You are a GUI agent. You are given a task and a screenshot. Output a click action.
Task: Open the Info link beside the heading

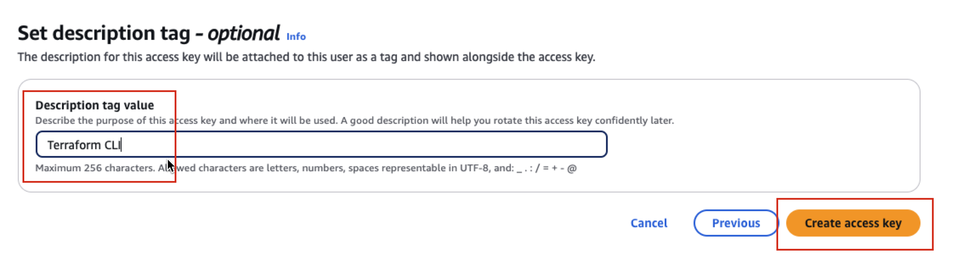tap(296, 37)
